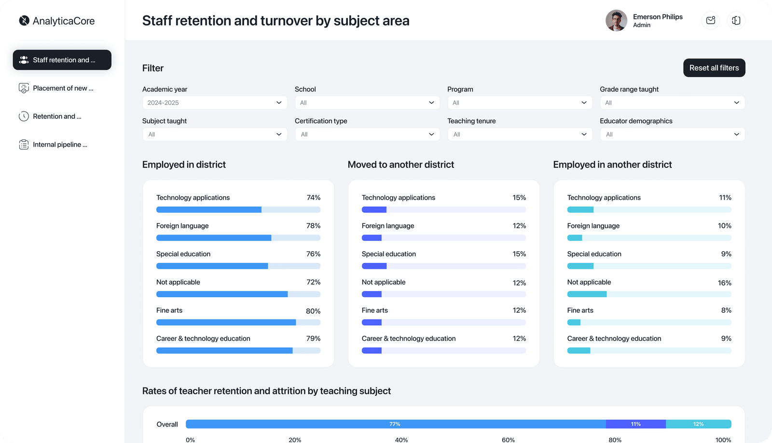
Task: Open the Subject taught dropdown
Action: (214, 135)
